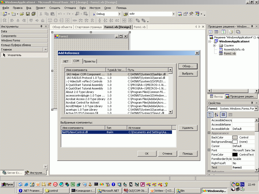Click the Open File folder icon
This screenshot has height=194, width=259.
coord(22,14)
